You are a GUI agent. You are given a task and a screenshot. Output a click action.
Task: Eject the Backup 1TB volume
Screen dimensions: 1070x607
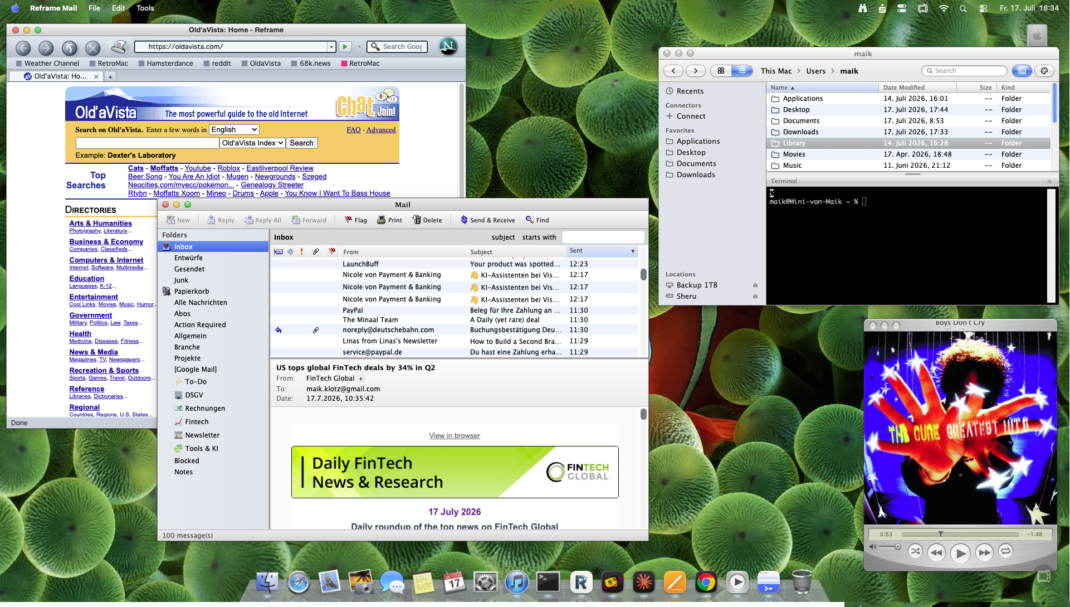point(755,285)
